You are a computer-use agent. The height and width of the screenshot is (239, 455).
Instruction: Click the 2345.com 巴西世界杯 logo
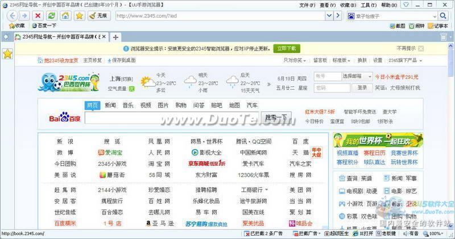(69, 82)
